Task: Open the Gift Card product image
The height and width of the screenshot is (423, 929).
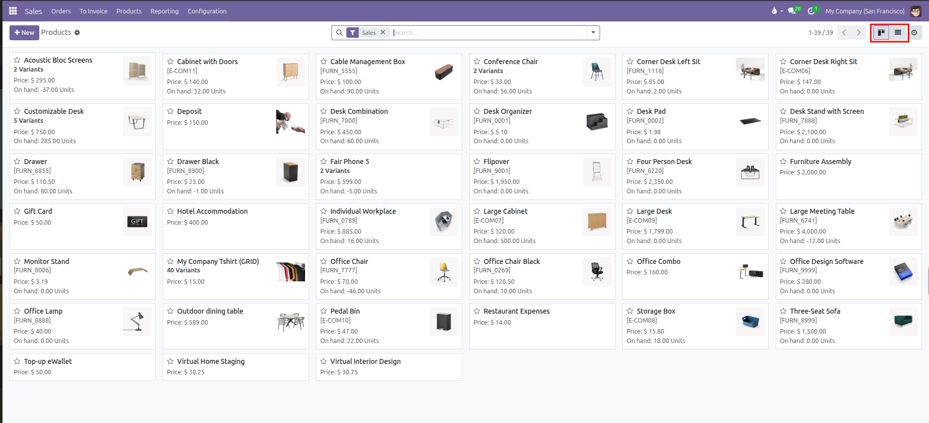Action: pos(137,222)
